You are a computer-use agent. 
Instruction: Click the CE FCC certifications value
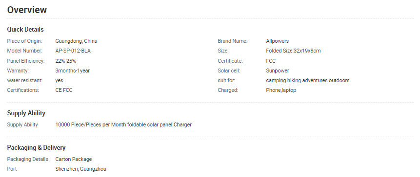coord(64,90)
